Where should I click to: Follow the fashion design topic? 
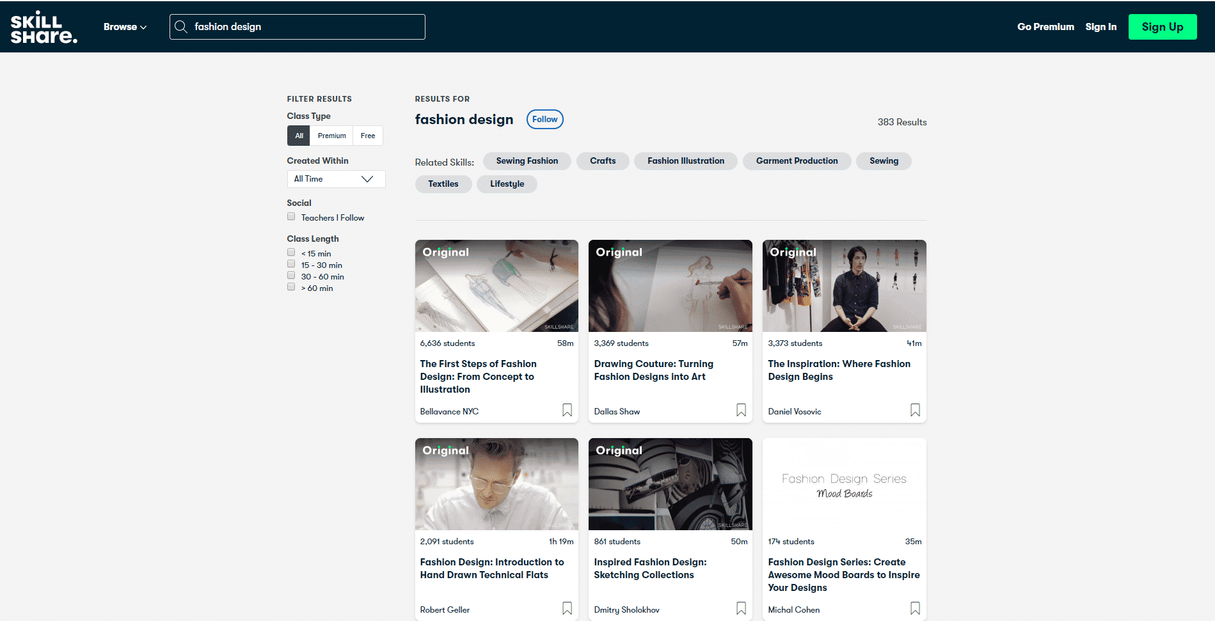544,120
